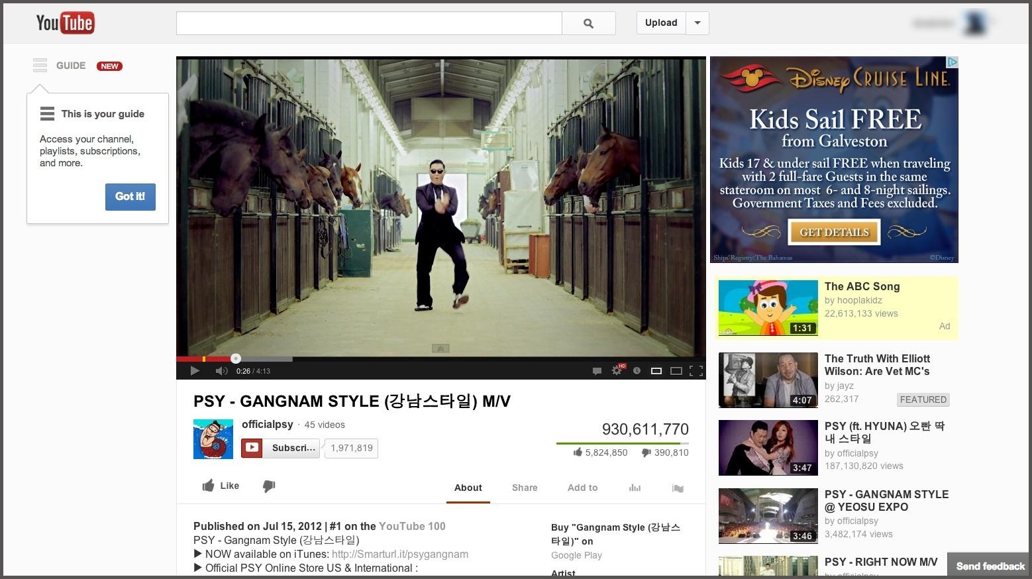The height and width of the screenshot is (579, 1032).
Task: Dismiss the guide tip with Got it
Action: 130,197
